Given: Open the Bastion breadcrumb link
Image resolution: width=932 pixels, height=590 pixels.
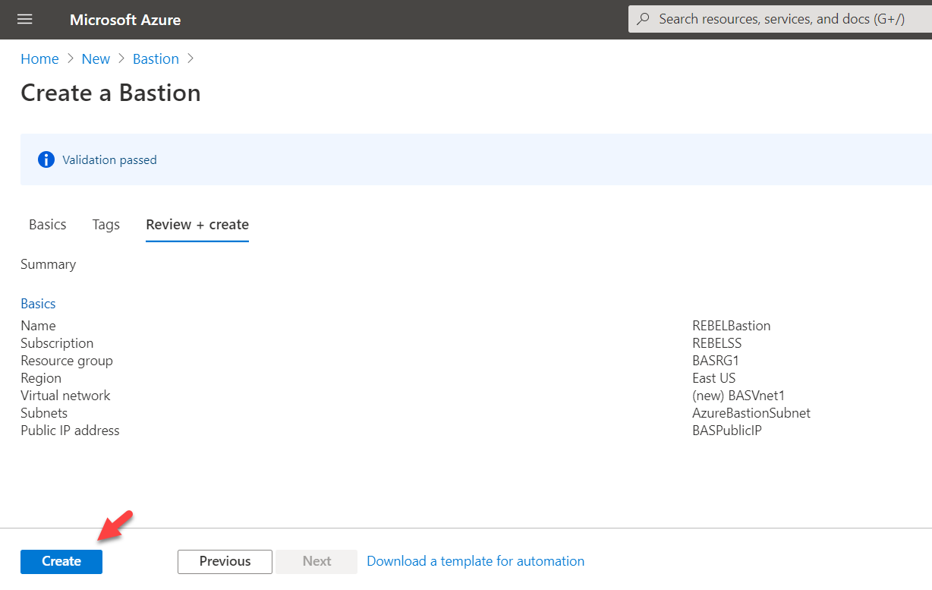Looking at the screenshot, I should pos(156,58).
